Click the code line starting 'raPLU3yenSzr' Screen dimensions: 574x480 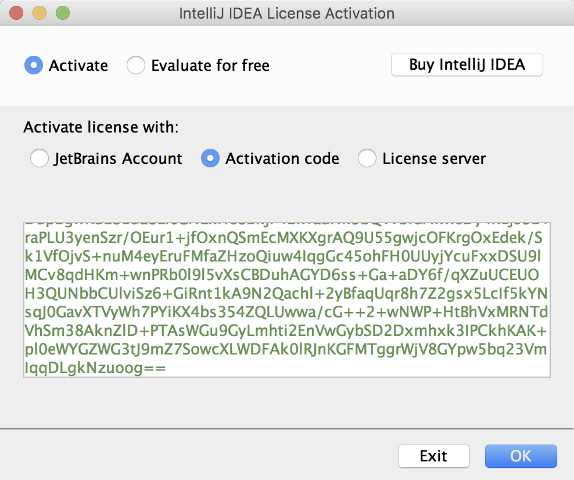[284, 238]
